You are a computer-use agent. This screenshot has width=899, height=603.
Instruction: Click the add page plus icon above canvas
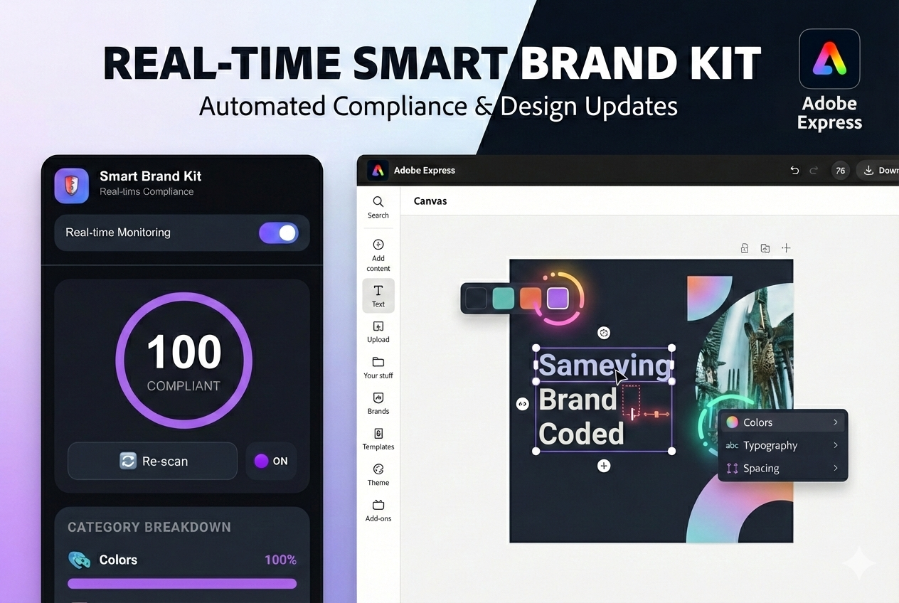point(786,248)
